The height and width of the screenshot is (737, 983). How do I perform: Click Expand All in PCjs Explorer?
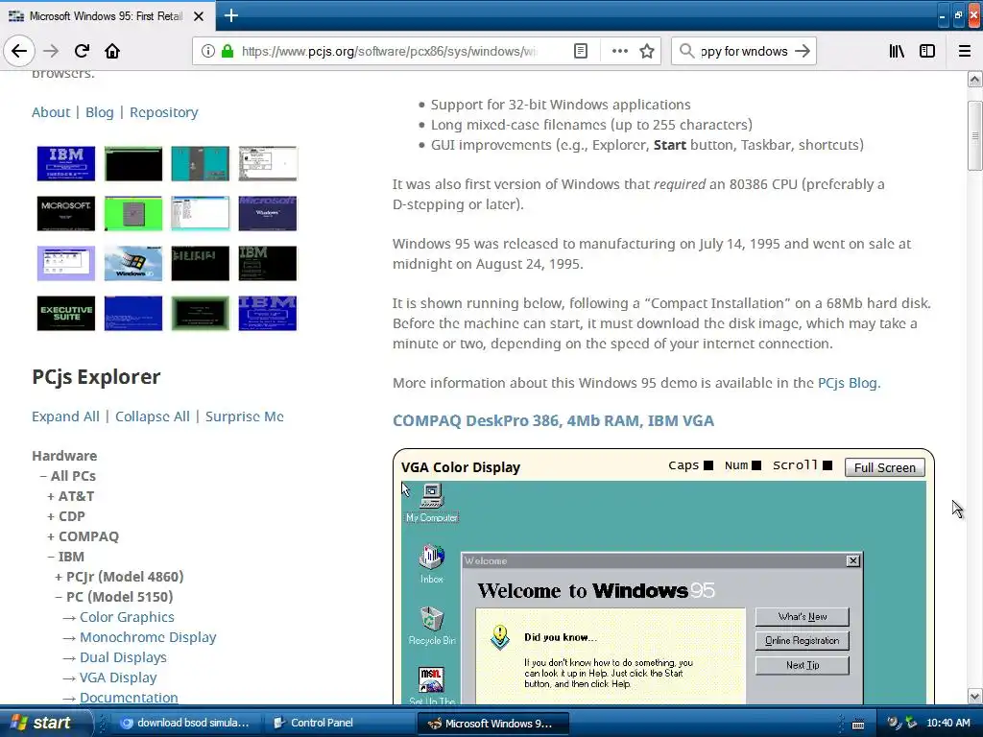point(66,416)
